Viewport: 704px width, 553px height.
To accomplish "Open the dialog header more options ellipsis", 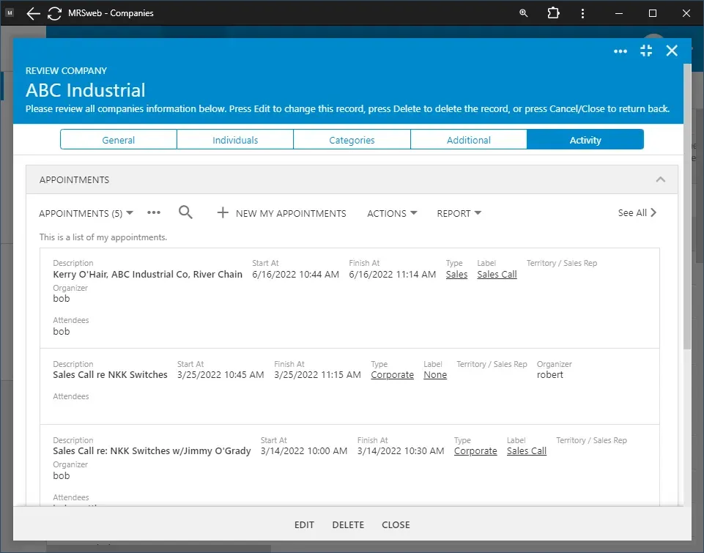I will 620,51.
